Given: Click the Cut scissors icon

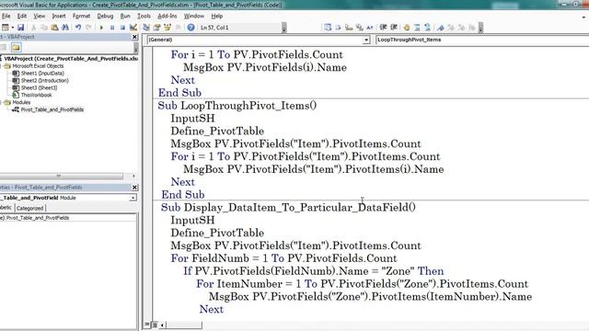Looking at the screenshot, I should tap(33, 28).
